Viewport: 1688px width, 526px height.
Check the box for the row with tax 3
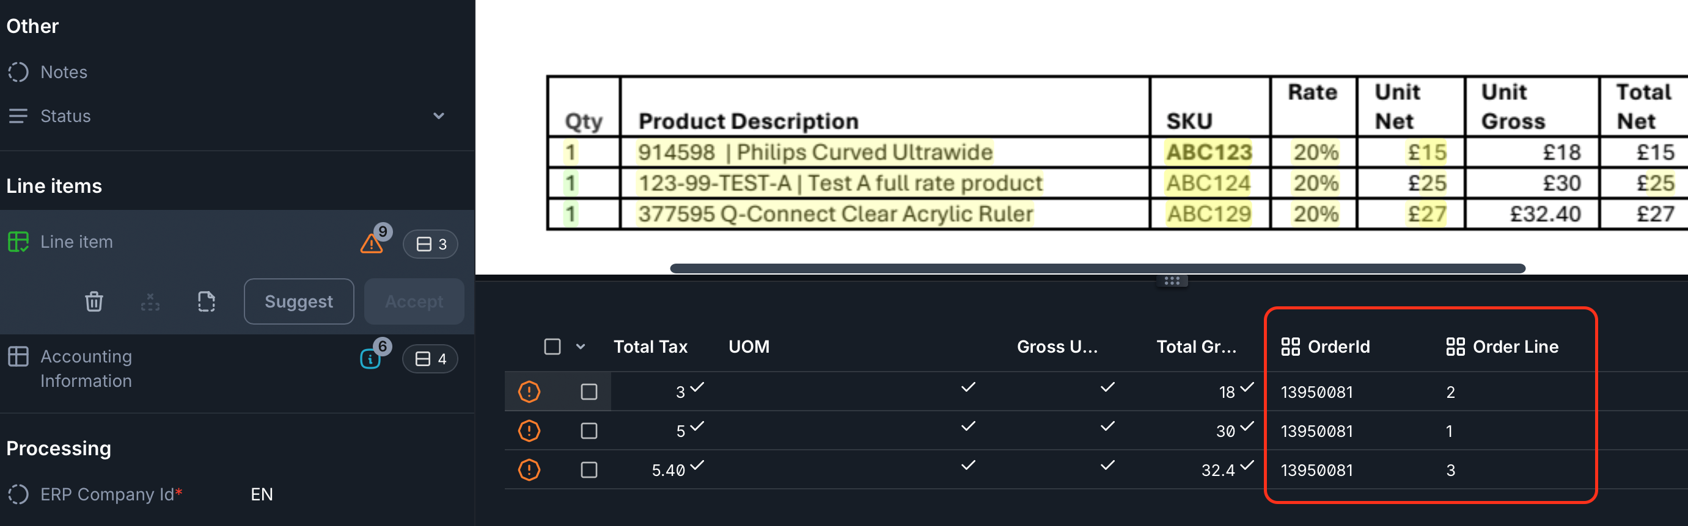point(589,392)
